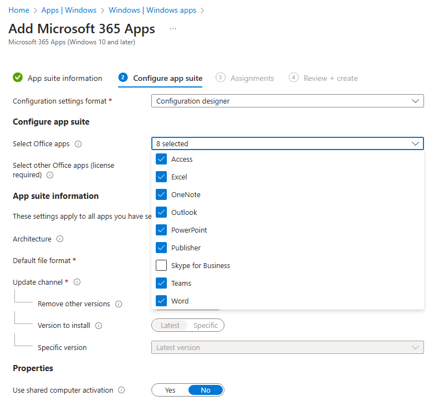Click the info icon beside 'required)' label
The width and height of the screenshot is (439, 401).
(50, 175)
